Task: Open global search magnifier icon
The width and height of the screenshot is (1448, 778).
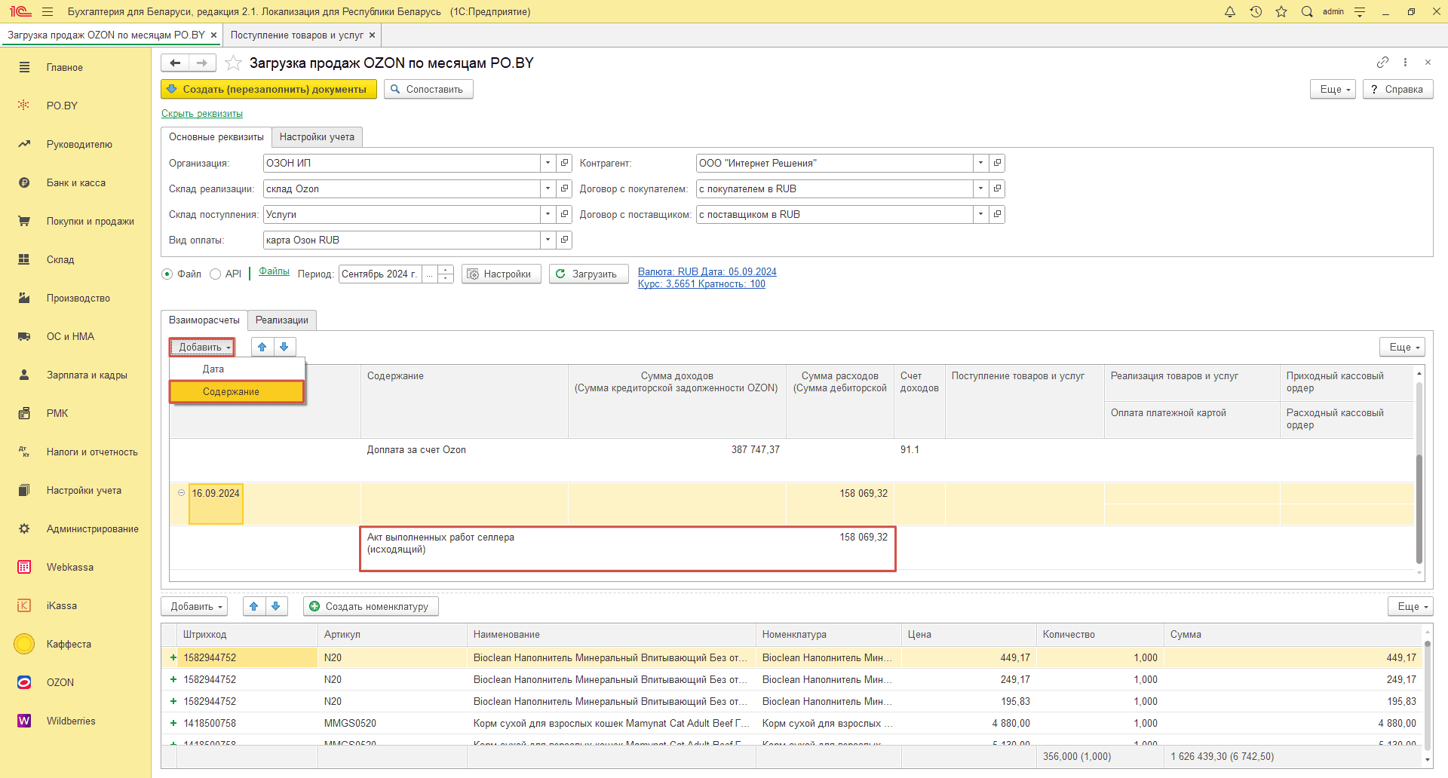Action: (x=1307, y=11)
